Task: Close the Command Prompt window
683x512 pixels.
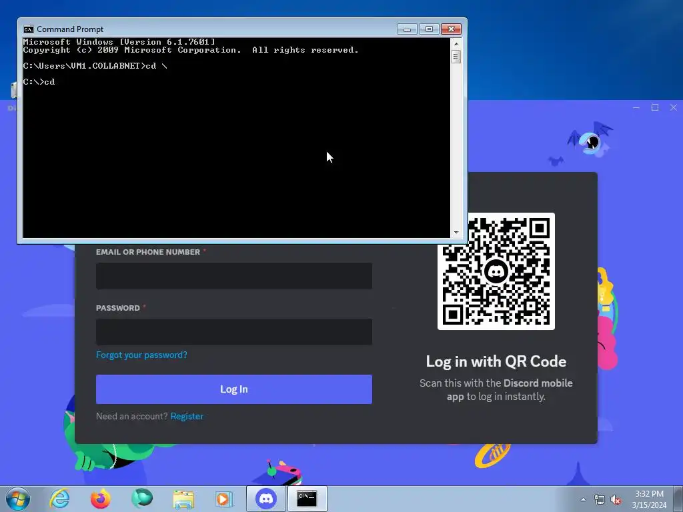Action: click(x=452, y=29)
